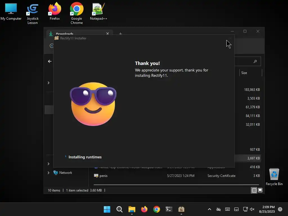Screen dimensions: 288x216
Task: Open the clock and date flyout
Action: (x=267, y=209)
